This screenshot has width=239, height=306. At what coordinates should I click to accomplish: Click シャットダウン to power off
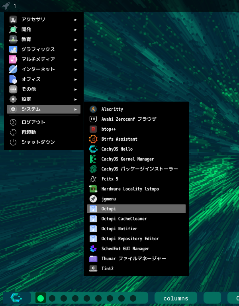[38, 142]
